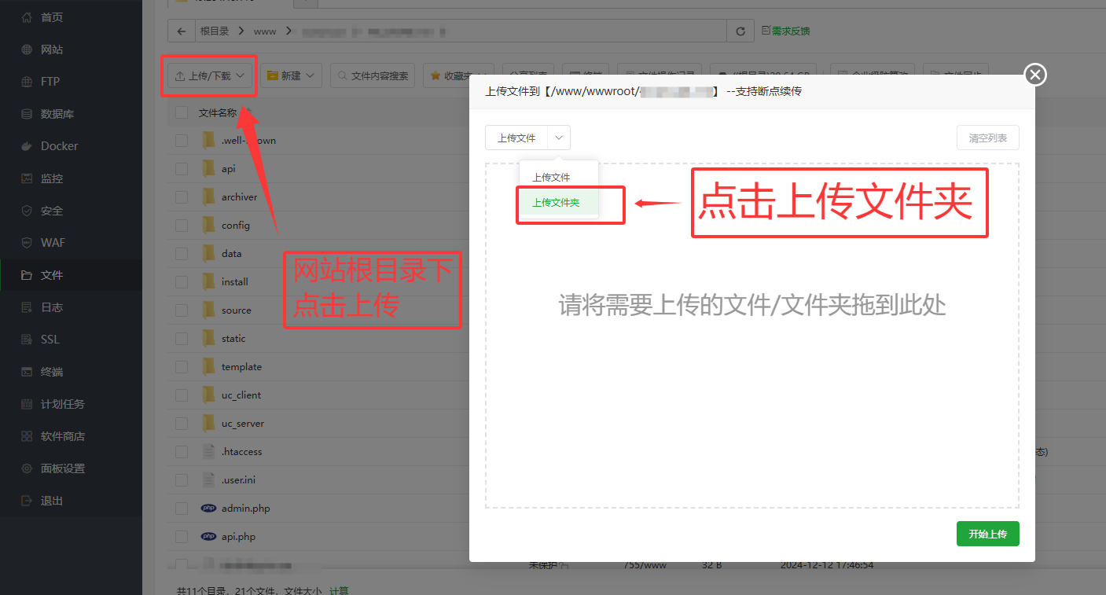Click the 面板设置 gear icon
Image resolution: width=1106 pixels, height=595 pixels.
pyautogui.click(x=27, y=468)
